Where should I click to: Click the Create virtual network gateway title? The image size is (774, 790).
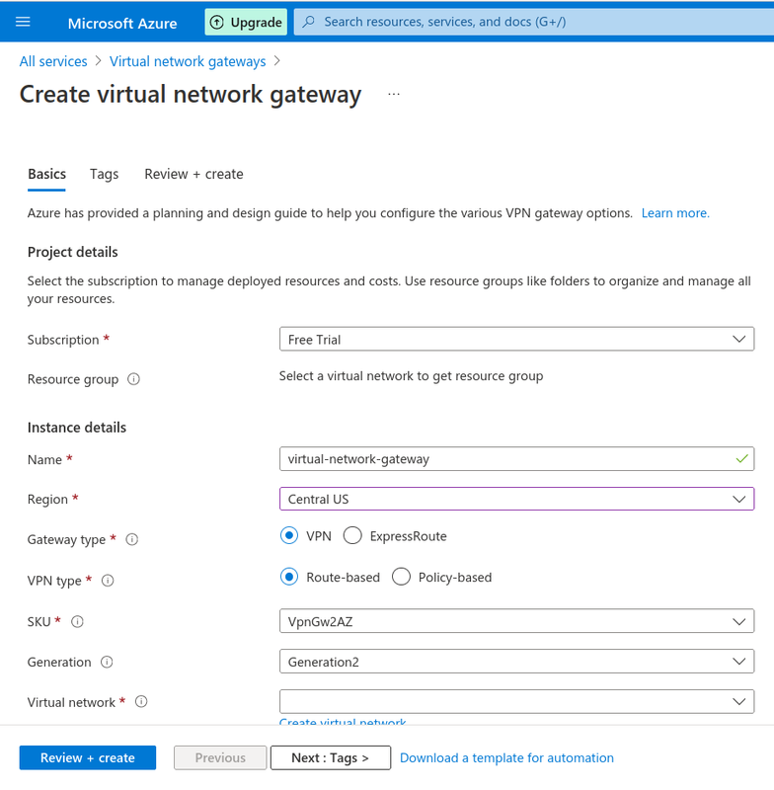click(191, 95)
